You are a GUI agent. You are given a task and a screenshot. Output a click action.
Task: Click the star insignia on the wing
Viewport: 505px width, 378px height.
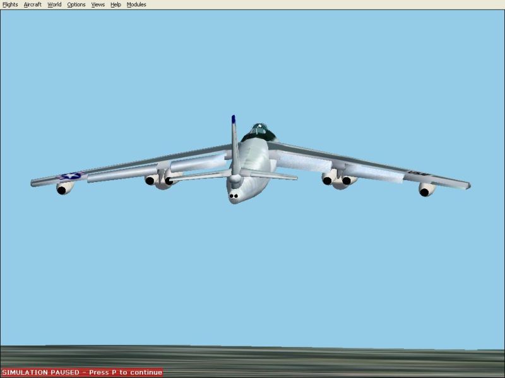(70, 176)
